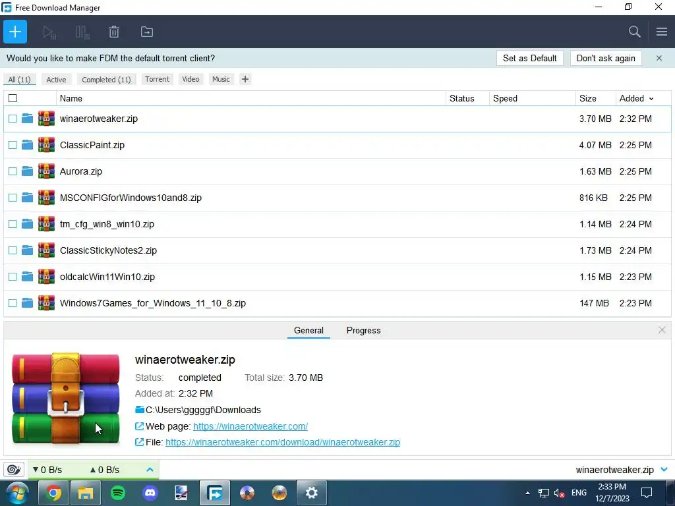Show hidden tray icons arrow
Image resolution: width=675 pixels, height=506 pixels.
[527, 493]
